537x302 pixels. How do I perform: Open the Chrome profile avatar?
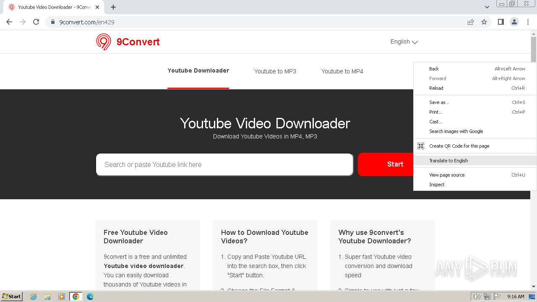(514, 22)
